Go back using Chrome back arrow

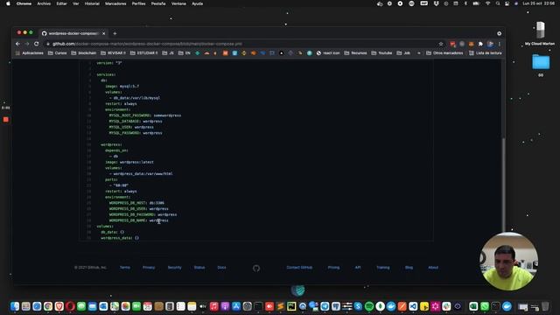pos(17,44)
